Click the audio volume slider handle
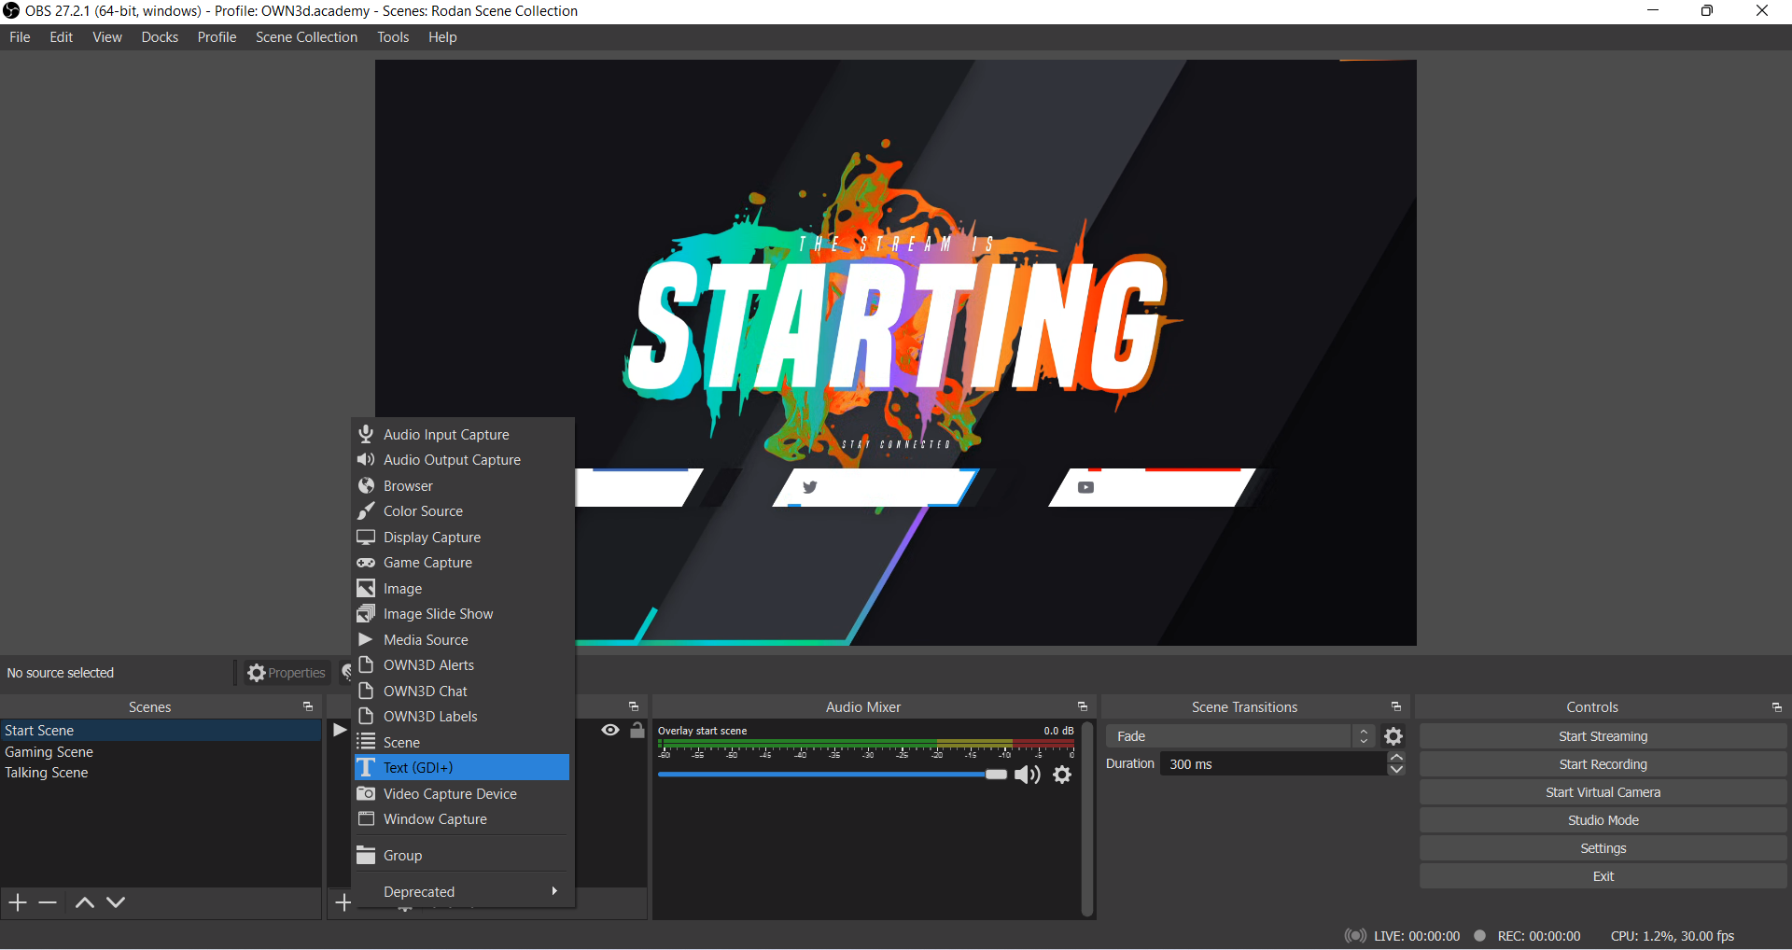 (x=996, y=775)
